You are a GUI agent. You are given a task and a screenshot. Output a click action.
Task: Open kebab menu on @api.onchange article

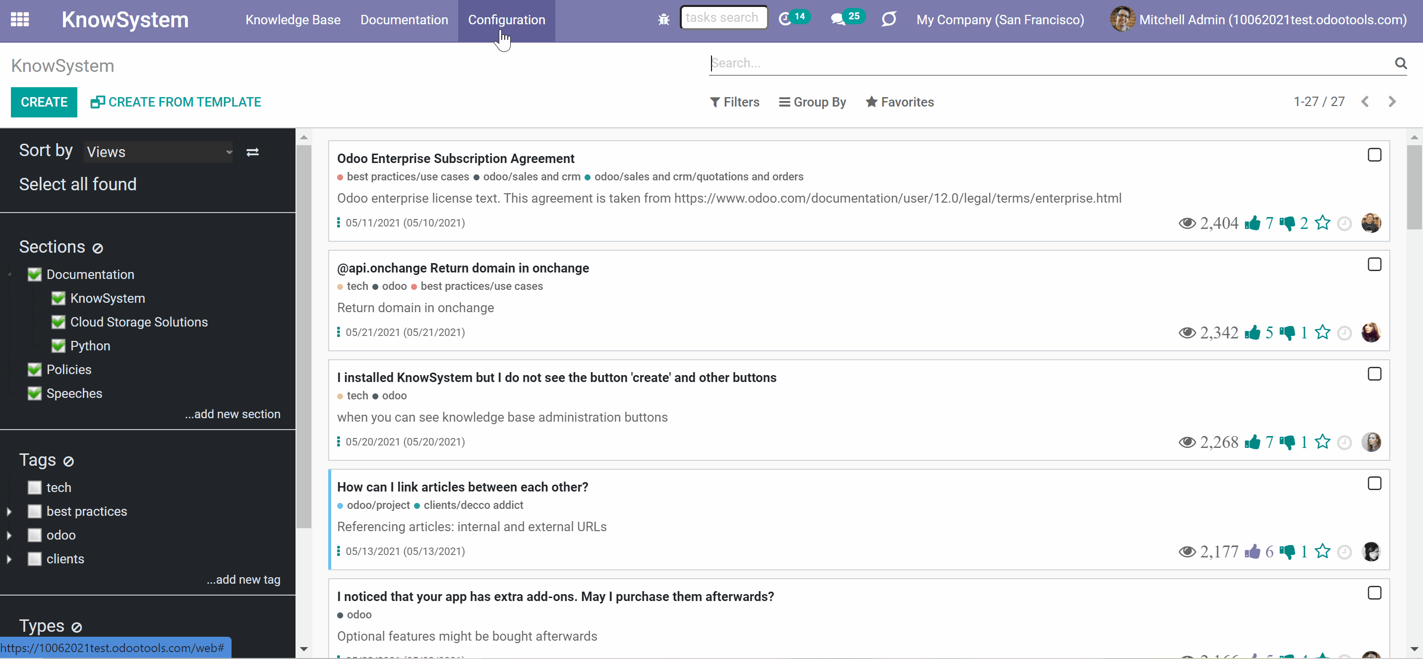click(x=339, y=332)
